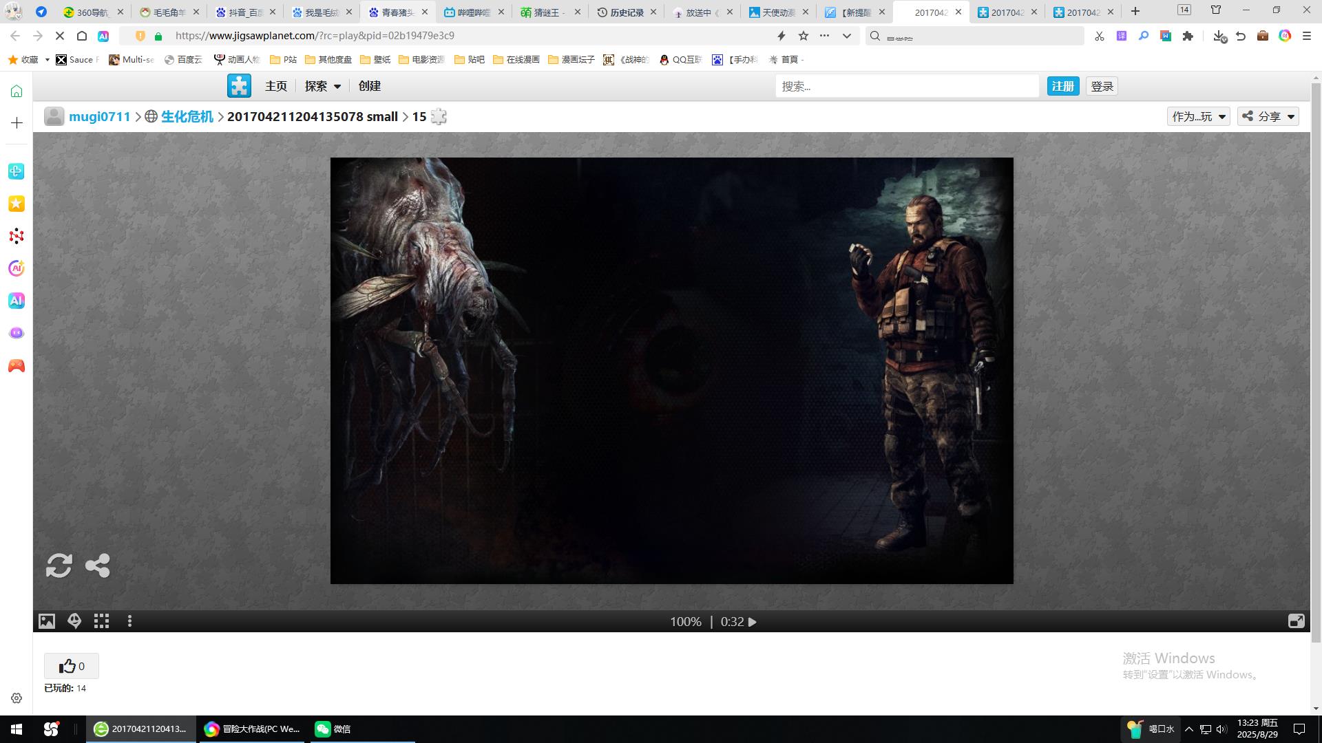This screenshot has height=743, width=1322.
Task: Open the 壁纸 bookmark folder
Action: point(375,60)
